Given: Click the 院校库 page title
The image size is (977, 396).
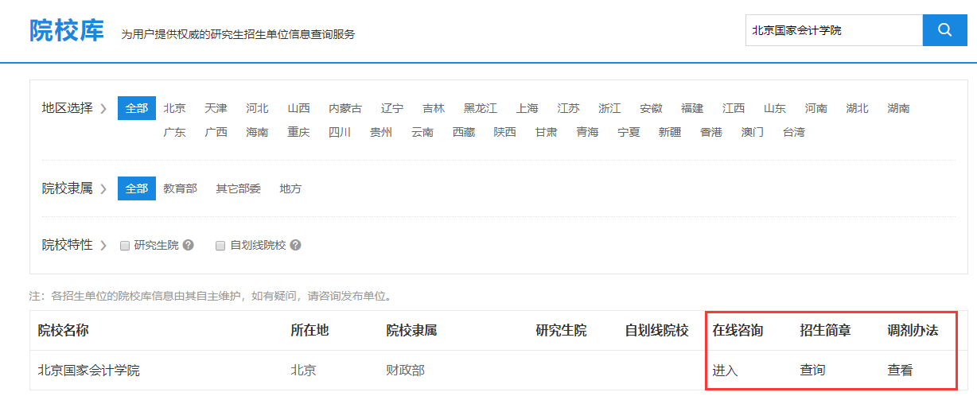Looking at the screenshot, I should pyautogui.click(x=67, y=31).
